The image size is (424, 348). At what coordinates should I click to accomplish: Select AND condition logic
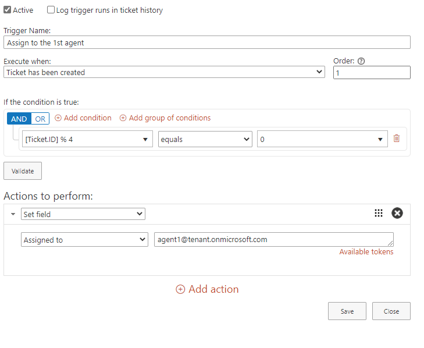click(19, 119)
